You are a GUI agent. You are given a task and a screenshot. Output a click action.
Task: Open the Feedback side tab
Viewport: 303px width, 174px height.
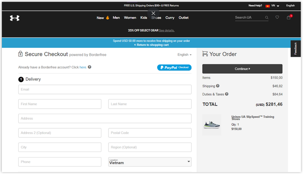tap(296, 49)
